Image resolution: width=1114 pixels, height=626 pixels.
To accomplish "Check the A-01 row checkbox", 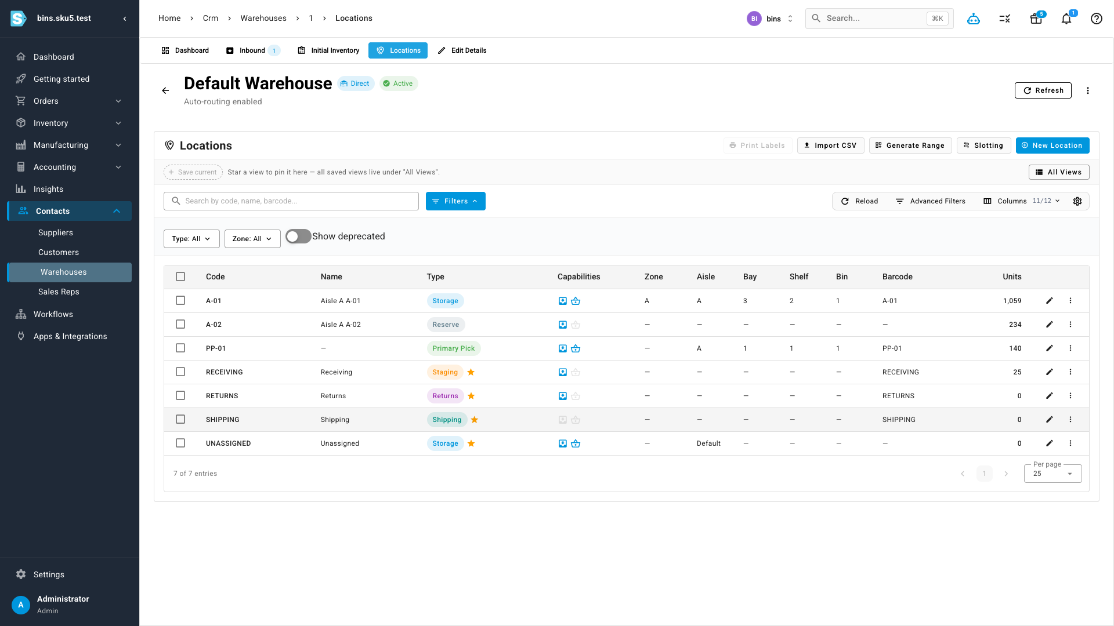I will pyautogui.click(x=180, y=301).
